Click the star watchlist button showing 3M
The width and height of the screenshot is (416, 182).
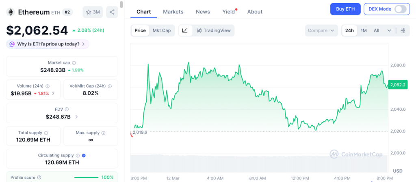tap(93, 12)
